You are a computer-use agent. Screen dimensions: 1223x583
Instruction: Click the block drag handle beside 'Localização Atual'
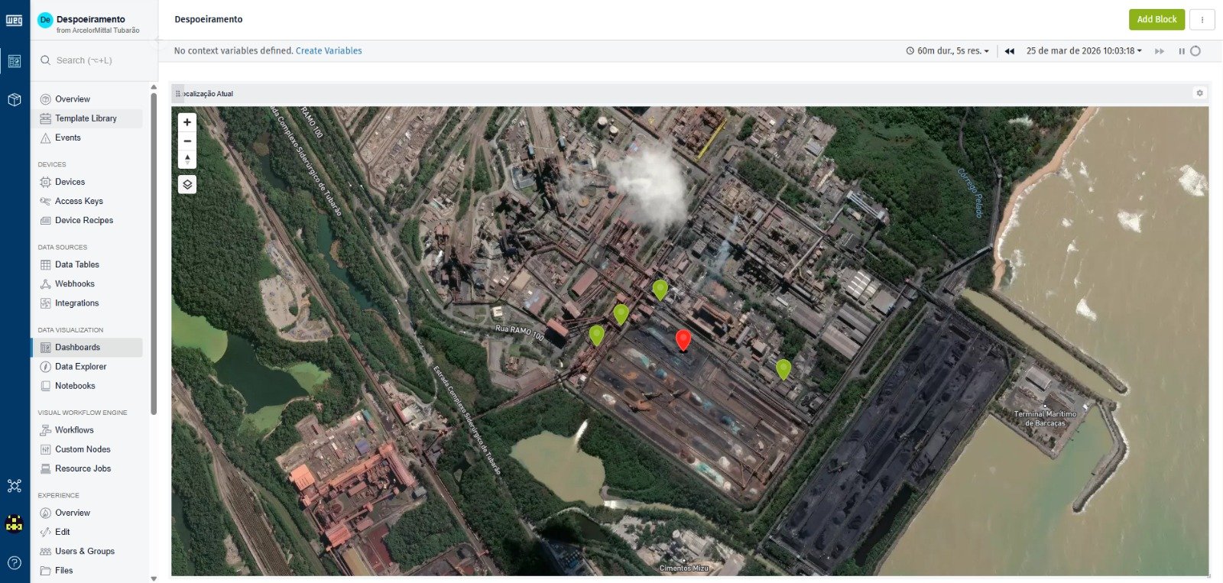178,93
